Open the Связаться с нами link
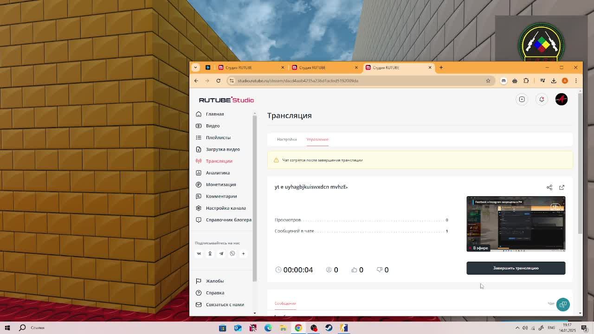 tap(225, 305)
